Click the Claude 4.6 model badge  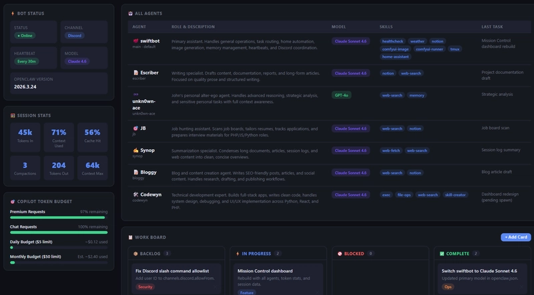click(x=77, y=61)
